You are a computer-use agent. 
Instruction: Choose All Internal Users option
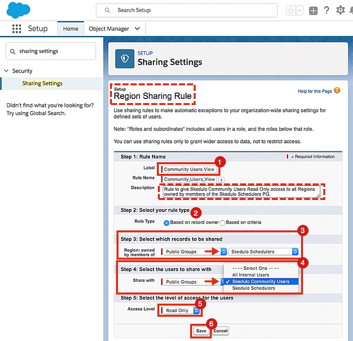(261, 275)
